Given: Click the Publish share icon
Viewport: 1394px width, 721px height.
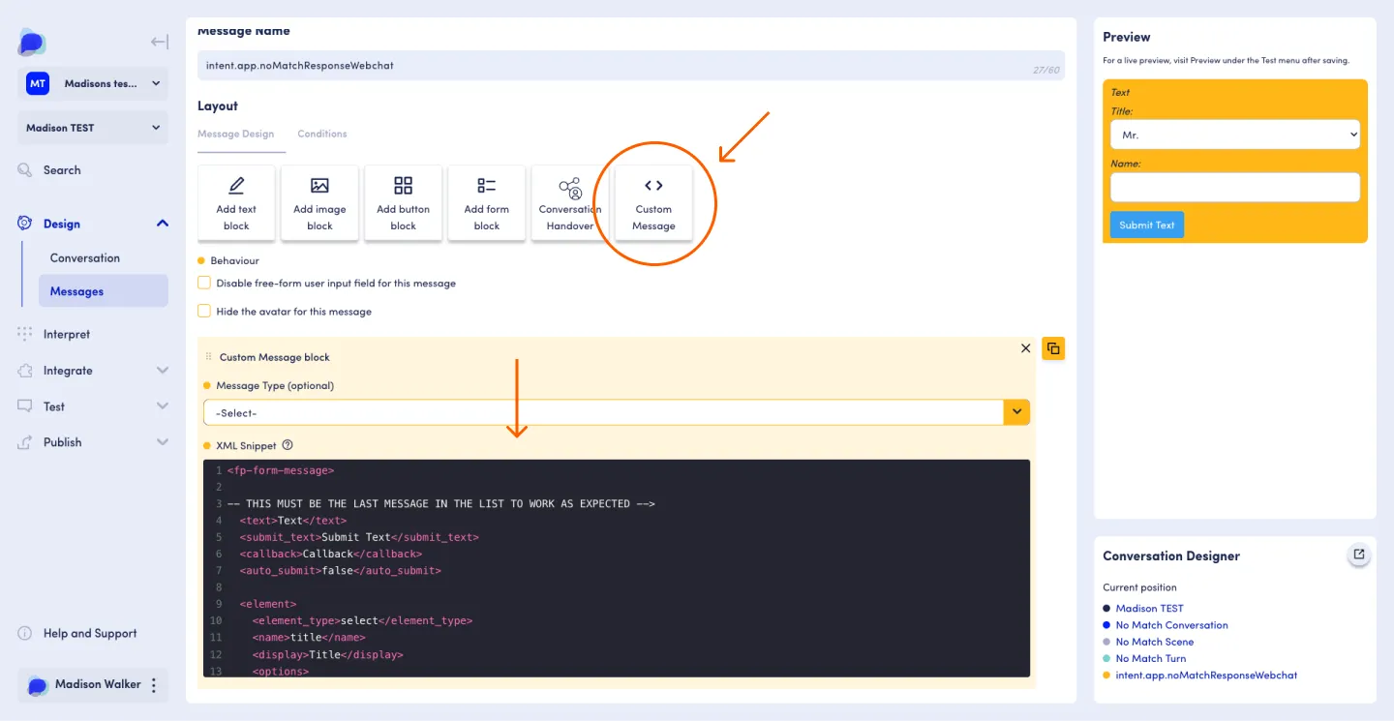Looking at the screenshot, I should pyautogui.click(x=25, y=442).
